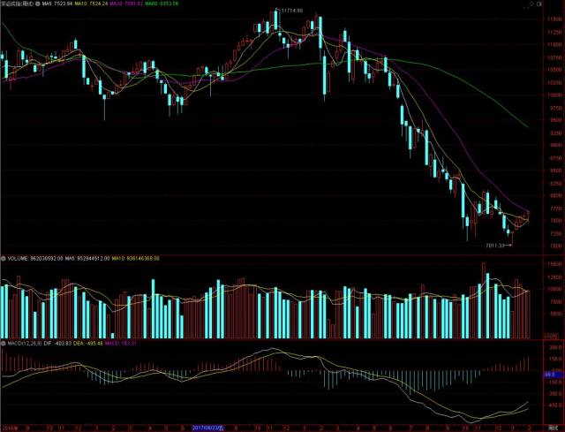The image size is (565, 432).
Task: Click the highlighted 2017/06/23 date on time axis
Action: pos(208,428)
